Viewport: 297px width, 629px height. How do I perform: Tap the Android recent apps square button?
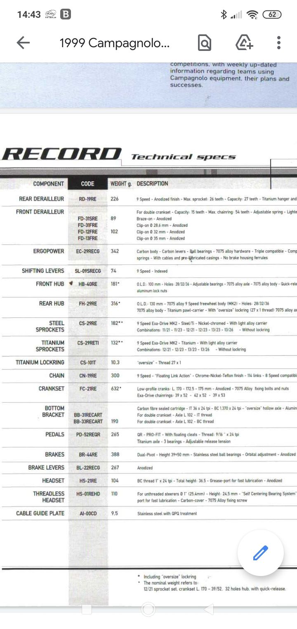pos(87,609)
